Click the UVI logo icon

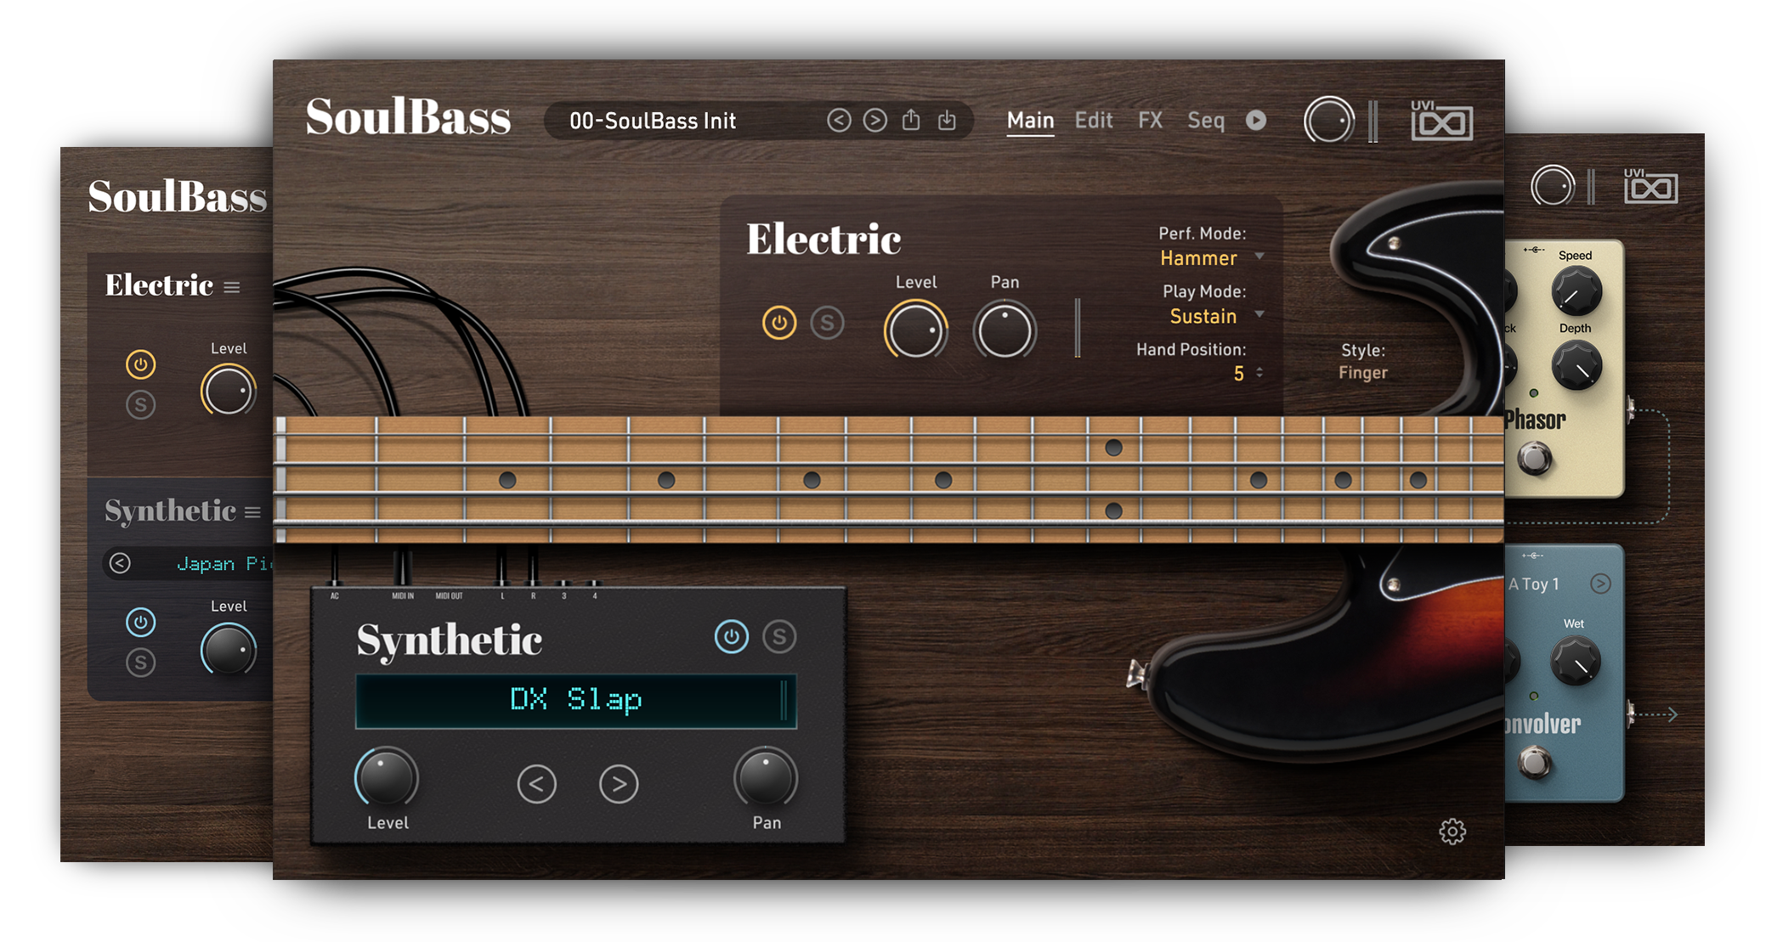[1441, 121]
